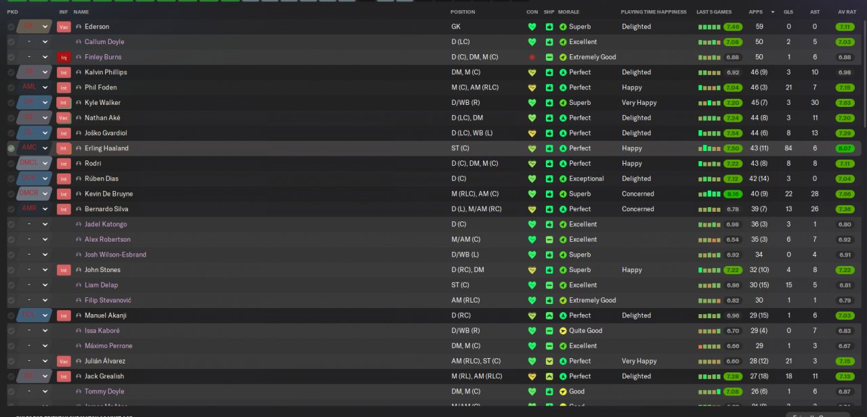Sort by the PLAYING TIME HAPPINESS column header
This screenshot has width=867, height=417.
point(654,12)
